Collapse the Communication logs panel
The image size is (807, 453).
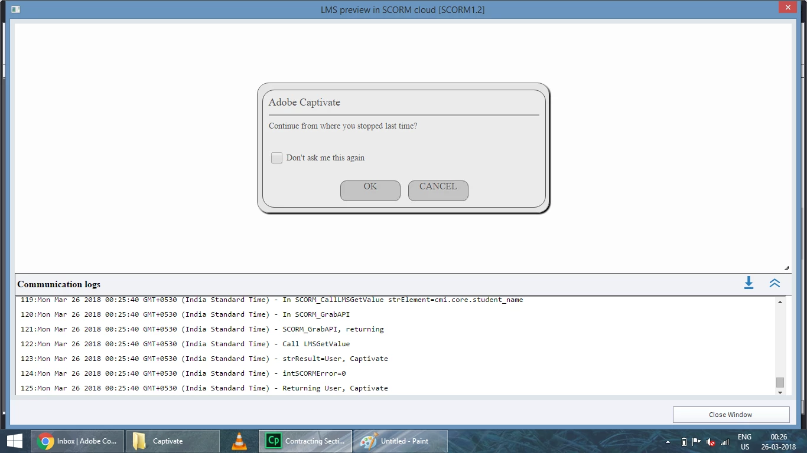coord(775,283)
